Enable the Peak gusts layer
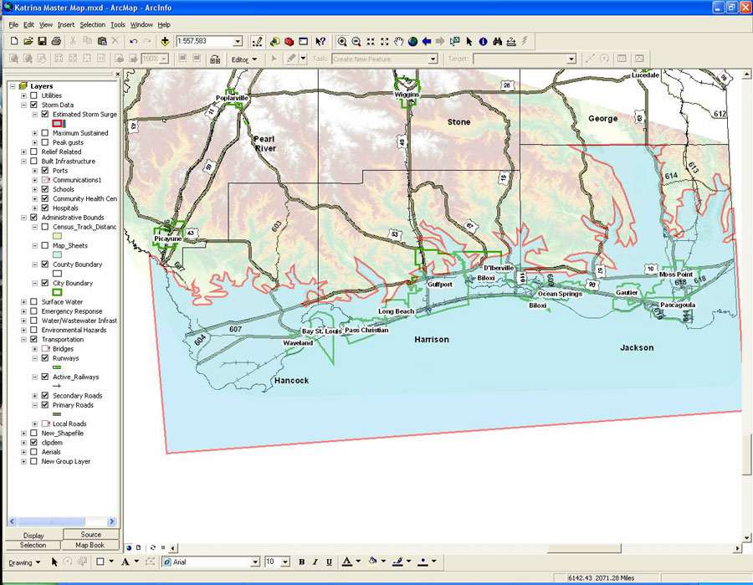 pyautogui.click(x=45, y=142)
